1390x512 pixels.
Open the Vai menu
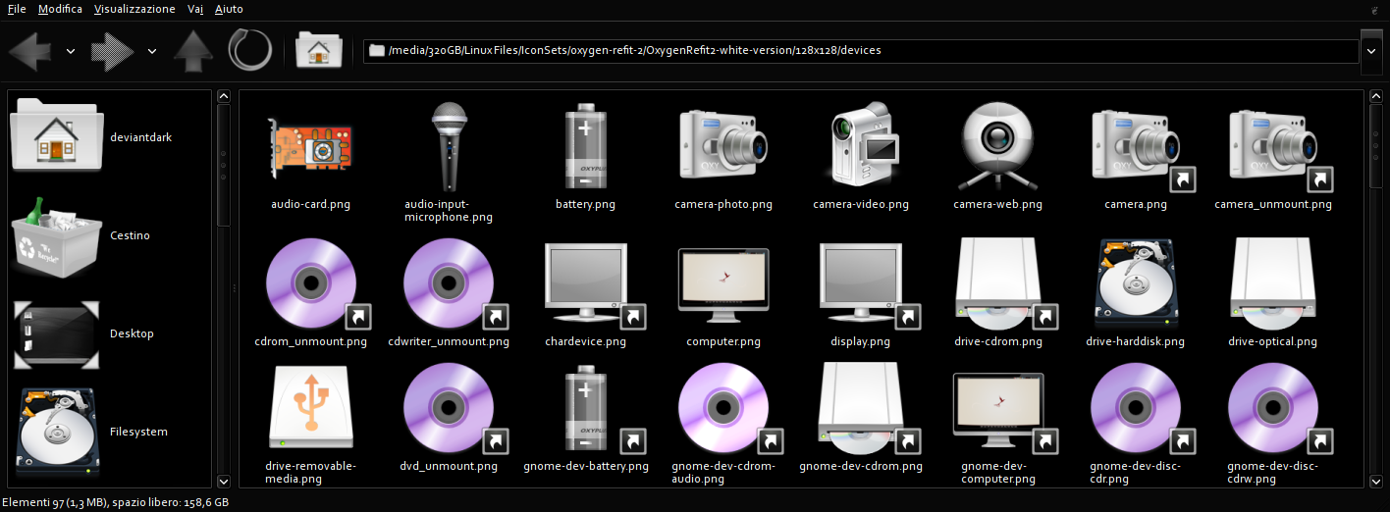[x=195, y=9]
